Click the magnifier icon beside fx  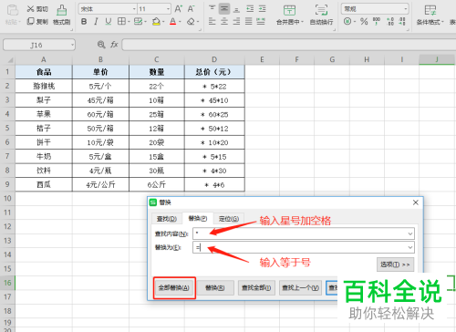pyautogui.click(x=101, y=45)
